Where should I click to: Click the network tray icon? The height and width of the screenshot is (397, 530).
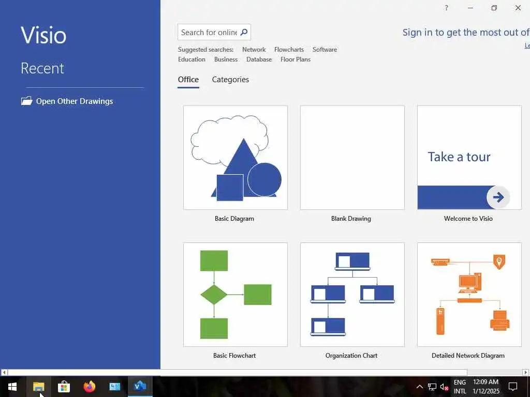pos(432,387)
